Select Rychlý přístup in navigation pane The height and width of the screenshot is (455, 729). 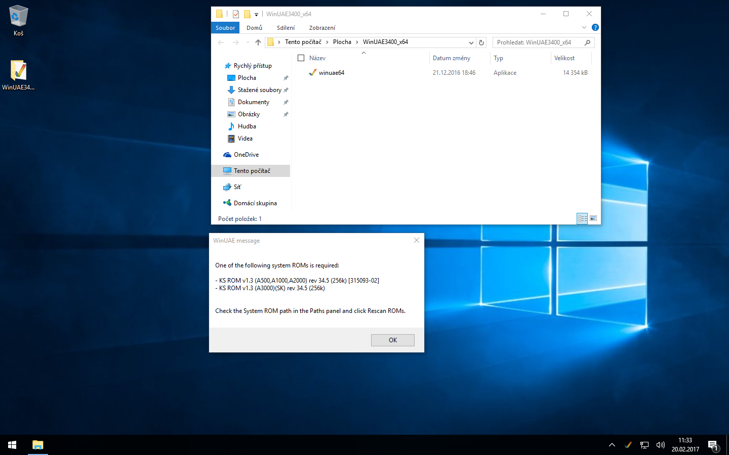[x=253, y=66]
